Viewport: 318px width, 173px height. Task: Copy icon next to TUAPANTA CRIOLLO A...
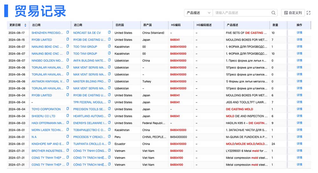click(109, 143)
